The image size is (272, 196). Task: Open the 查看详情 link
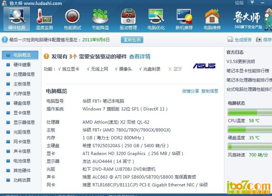(140, 57)
